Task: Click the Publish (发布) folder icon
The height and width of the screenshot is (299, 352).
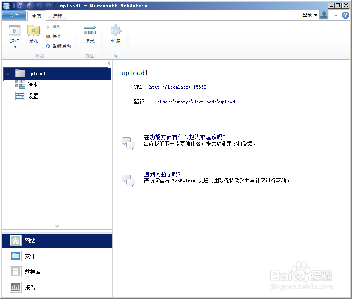Action: [33, 30]
